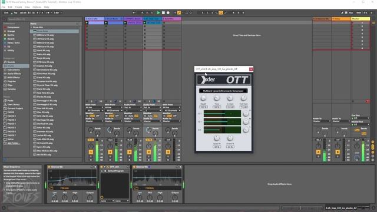Click Add Folder link in browser
The width and height of the screenshot is (377, 212).
(14, 143)
